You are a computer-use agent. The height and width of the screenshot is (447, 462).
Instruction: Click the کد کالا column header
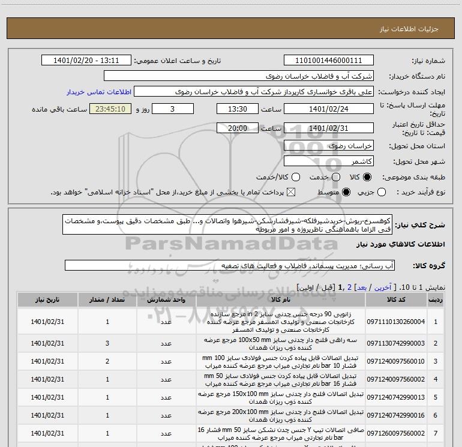click(x=396, y=299)
